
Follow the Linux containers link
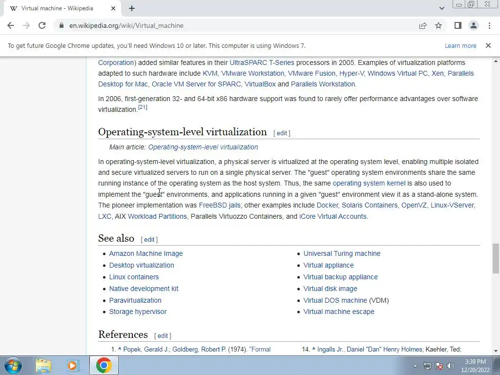coord(134,277)
